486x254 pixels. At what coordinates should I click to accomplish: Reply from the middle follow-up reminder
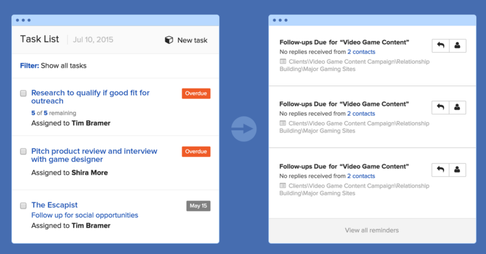tap(440, 107)
